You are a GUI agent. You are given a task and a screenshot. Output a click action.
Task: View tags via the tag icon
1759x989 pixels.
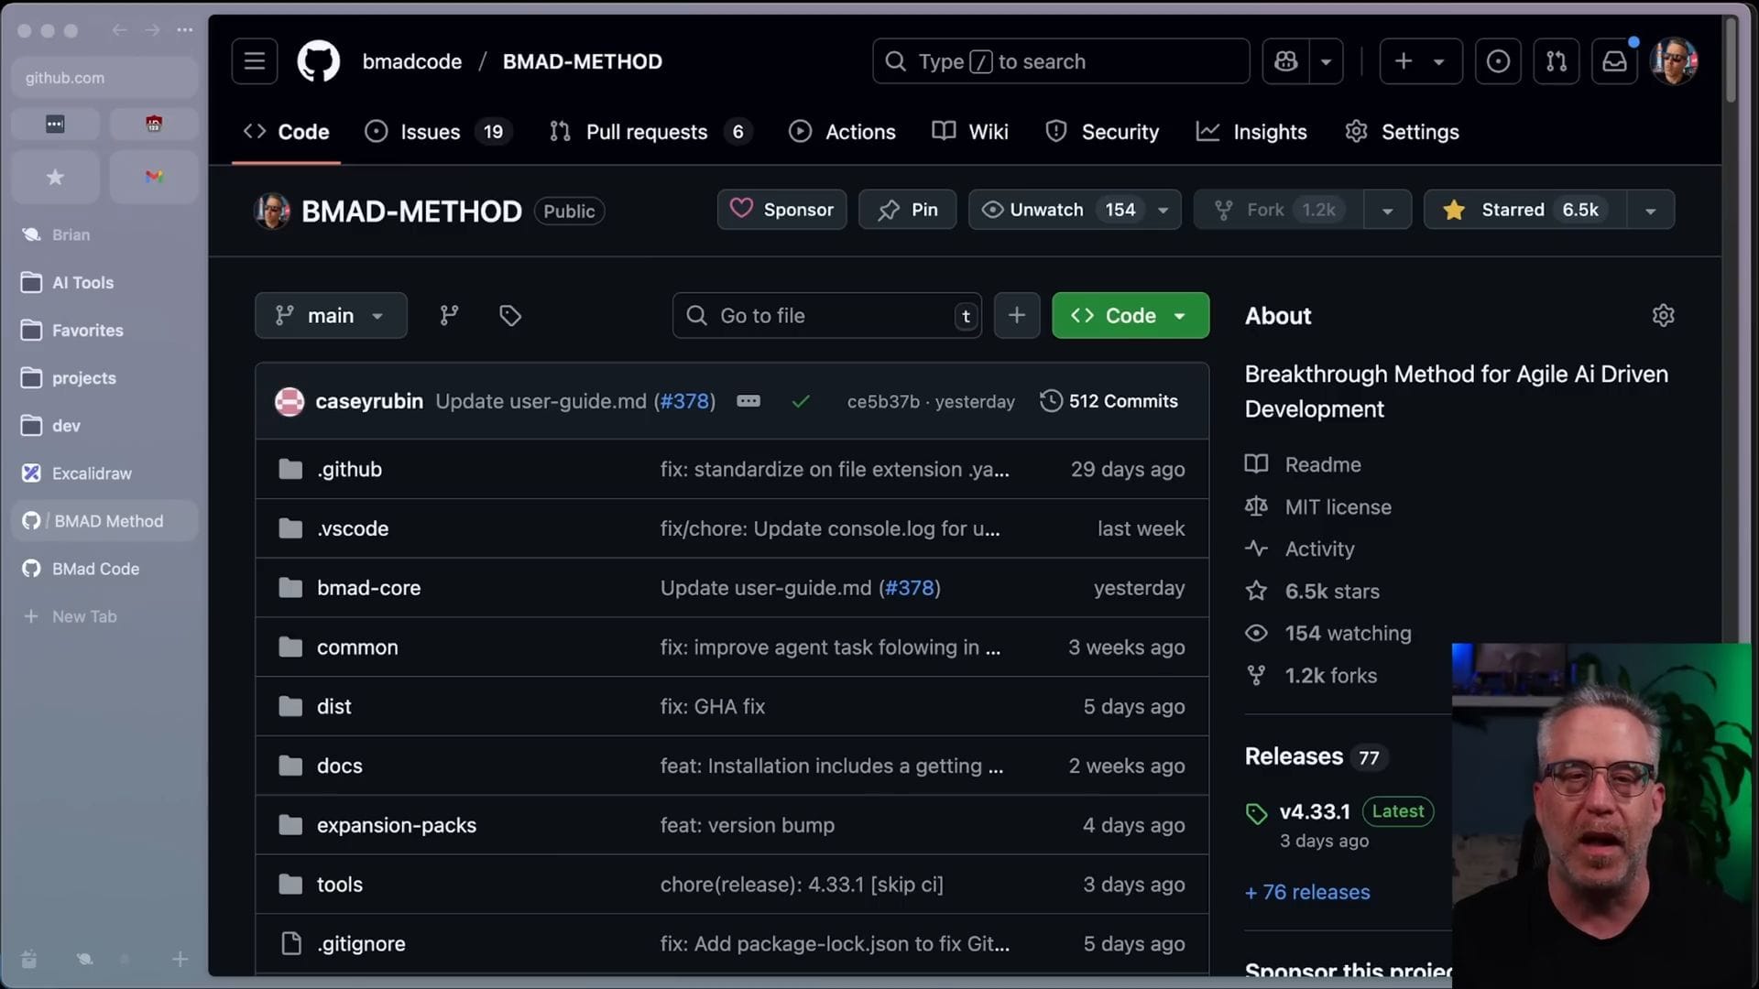[510, 316]
